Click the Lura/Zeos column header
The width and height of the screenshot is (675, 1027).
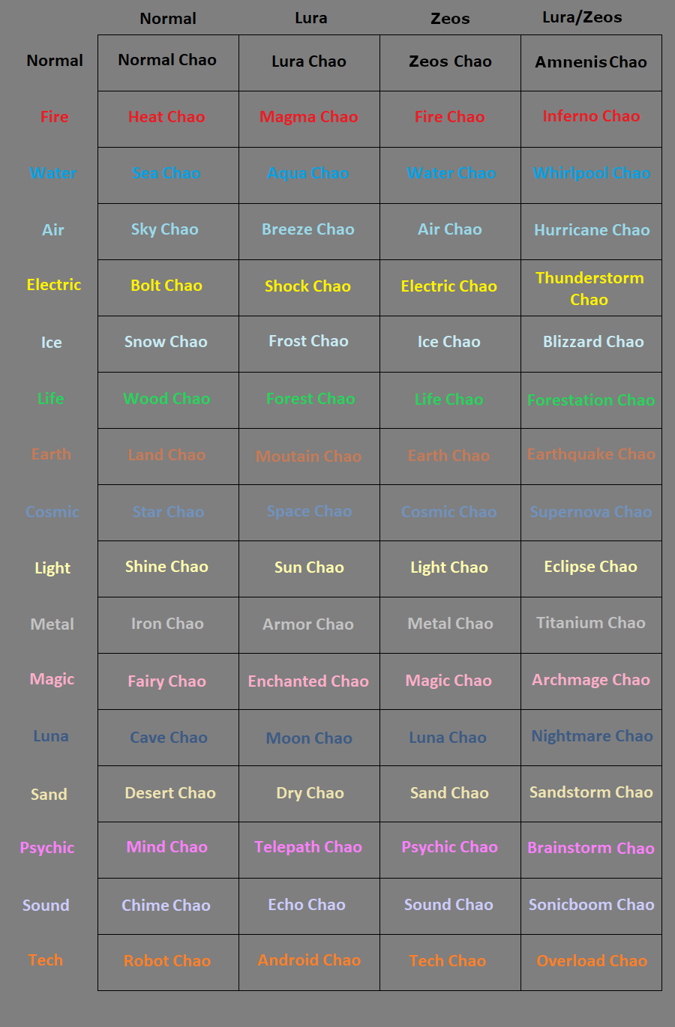[582, 17]
